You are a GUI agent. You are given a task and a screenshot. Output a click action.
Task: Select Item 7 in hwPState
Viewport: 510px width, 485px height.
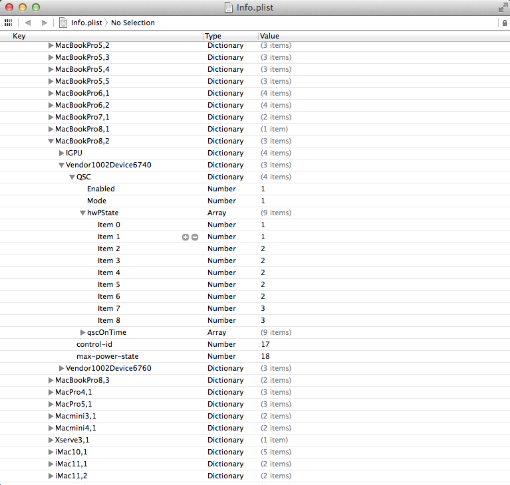tap(109, 308)
